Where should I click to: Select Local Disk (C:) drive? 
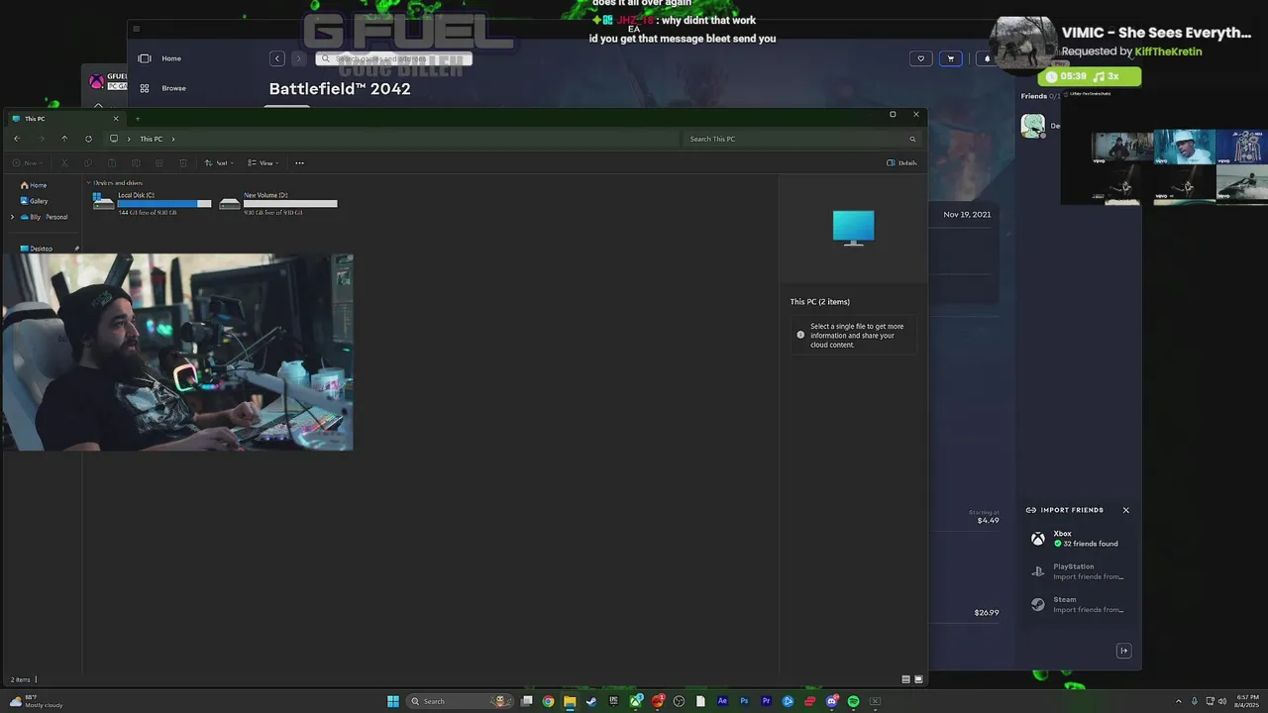tap(152, 203)
